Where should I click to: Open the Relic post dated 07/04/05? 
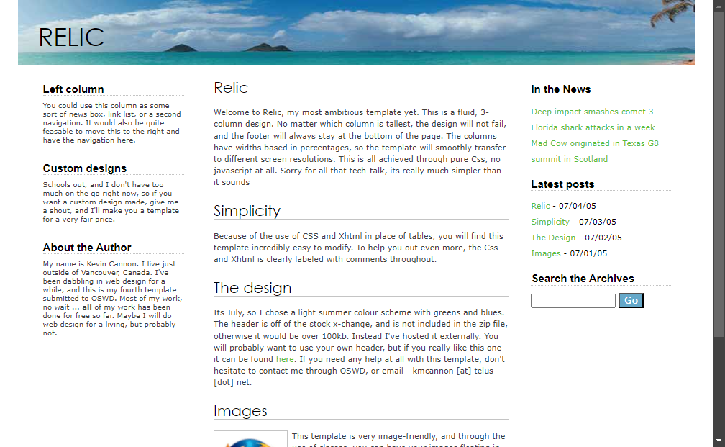540,206
